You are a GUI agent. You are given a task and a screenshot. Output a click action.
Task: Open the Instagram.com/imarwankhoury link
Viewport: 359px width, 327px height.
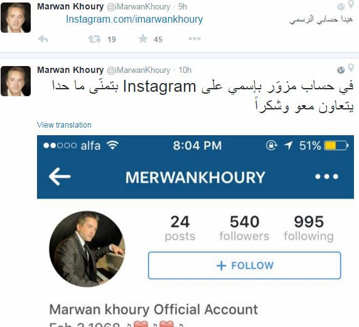tap(134, 19)
